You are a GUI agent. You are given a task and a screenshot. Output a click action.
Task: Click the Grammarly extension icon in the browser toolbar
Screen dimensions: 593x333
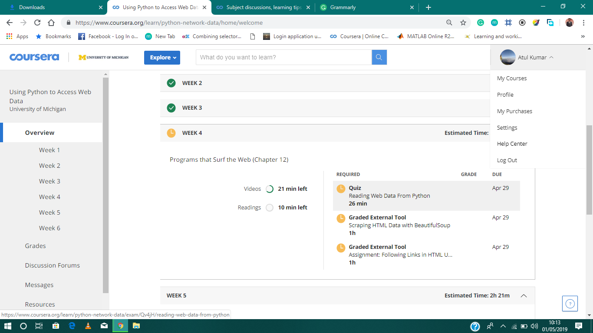(x=481, y=22)
